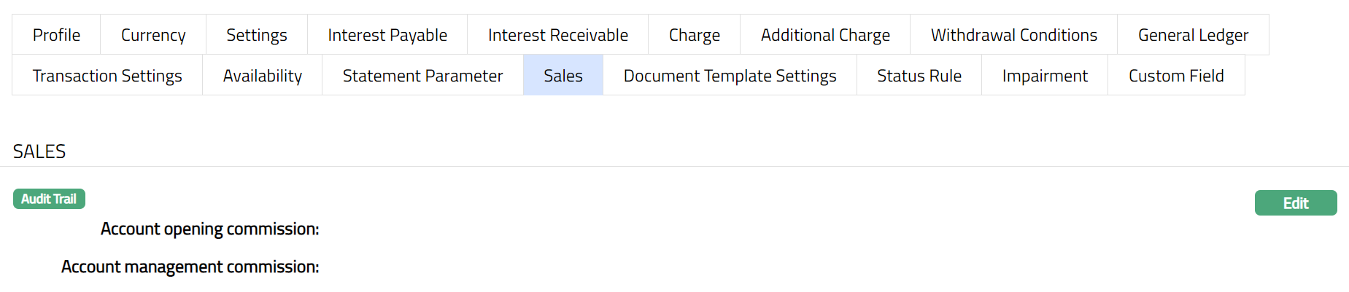Viewport: 1349px width, 292px height.
Task: Click the Charge tab
Action: click(x=695, y=35)
